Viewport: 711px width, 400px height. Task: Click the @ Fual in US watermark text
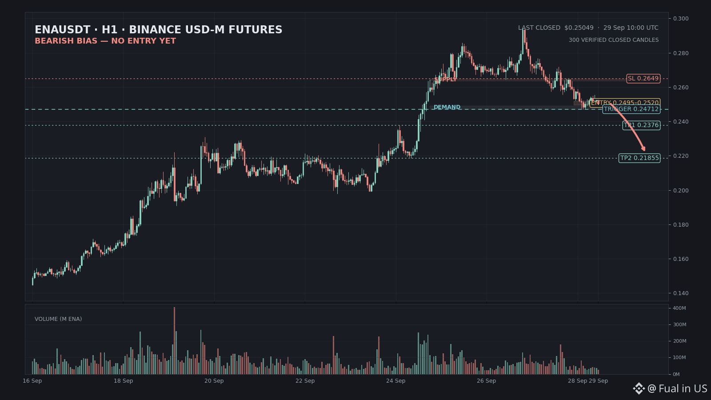pyautogui.click(x=677, y=388)
